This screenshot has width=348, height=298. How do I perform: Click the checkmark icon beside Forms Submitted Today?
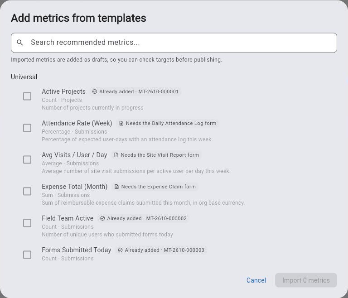(120, 250)
